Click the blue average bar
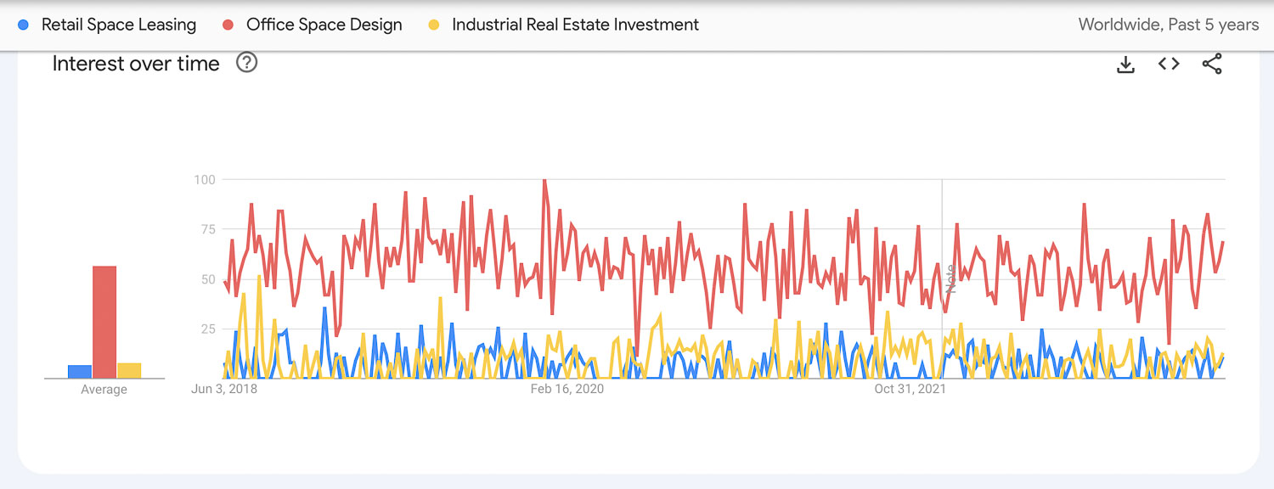 [x=80, y=372]
